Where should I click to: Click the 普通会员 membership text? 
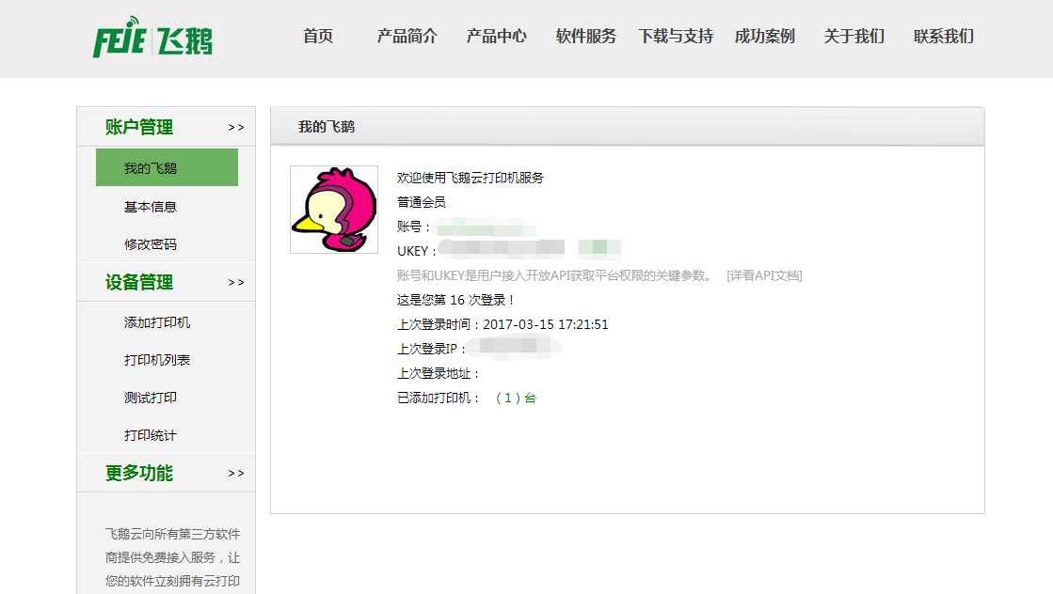coord(421,202)
